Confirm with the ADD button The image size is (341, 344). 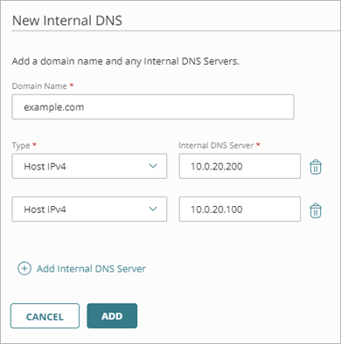pos(112,316)
